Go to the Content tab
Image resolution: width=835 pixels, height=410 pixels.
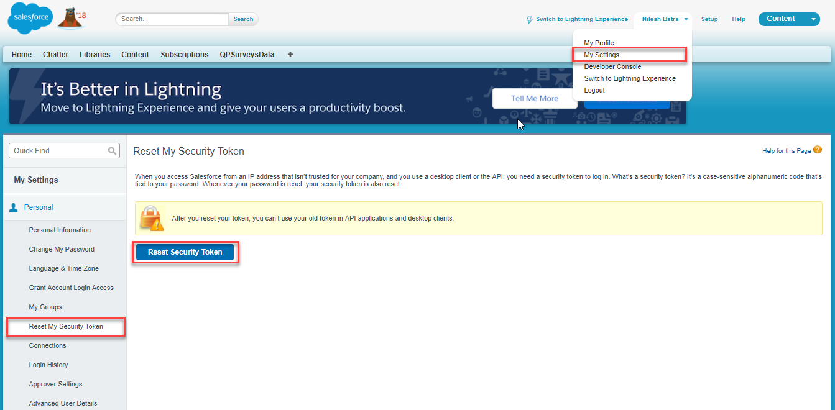[x=135, y=55]
